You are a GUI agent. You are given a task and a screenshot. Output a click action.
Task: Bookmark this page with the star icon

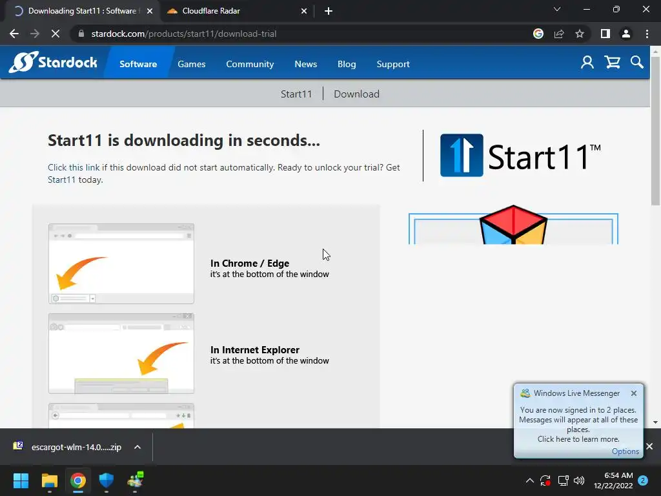[x=580, y=34]
